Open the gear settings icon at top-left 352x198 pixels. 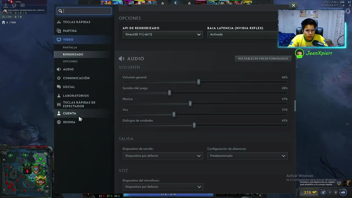coord(14,5)
